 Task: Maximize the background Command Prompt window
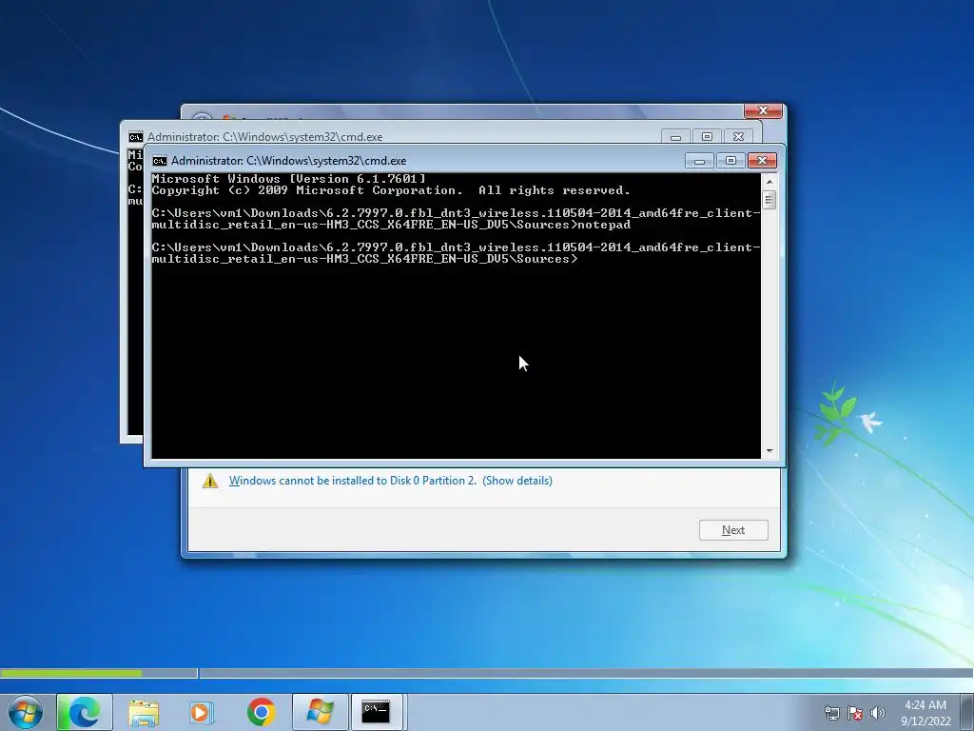pos(707,137)
